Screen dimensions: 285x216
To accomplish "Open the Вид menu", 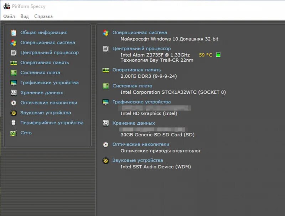I will (x=25, y=16).
